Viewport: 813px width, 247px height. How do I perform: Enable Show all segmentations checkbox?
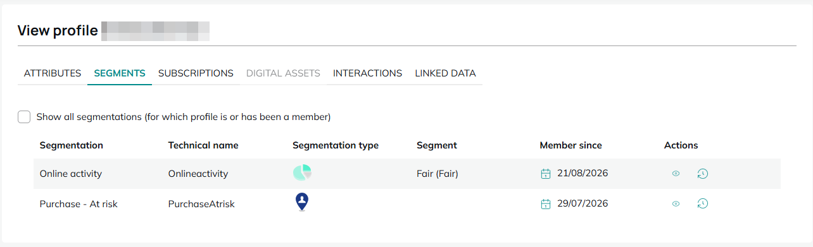(24, 117)
